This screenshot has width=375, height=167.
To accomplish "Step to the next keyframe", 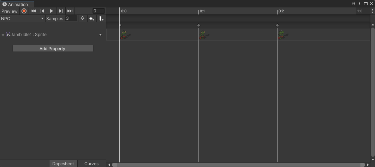I will 60,11.
